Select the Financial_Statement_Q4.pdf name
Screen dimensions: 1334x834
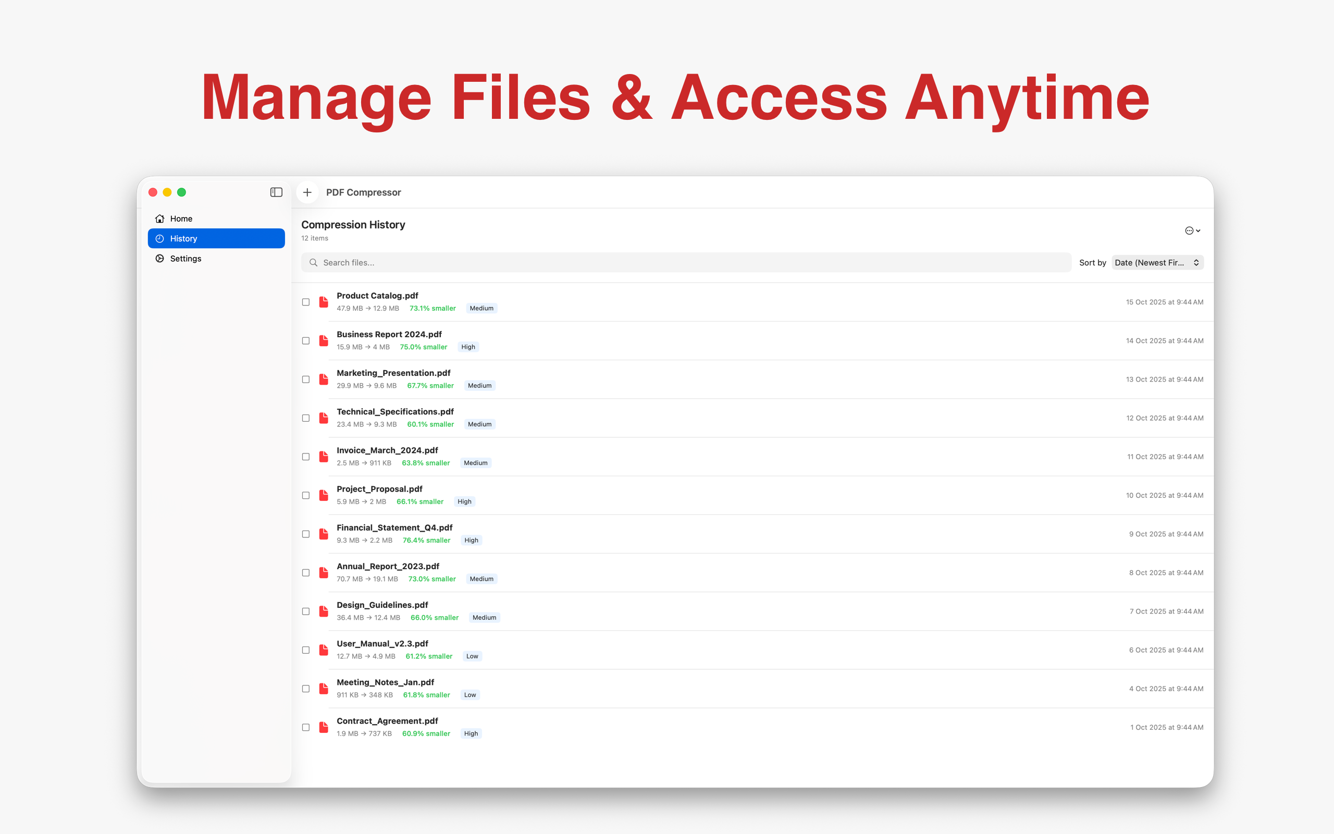click(x=394, y=528)
